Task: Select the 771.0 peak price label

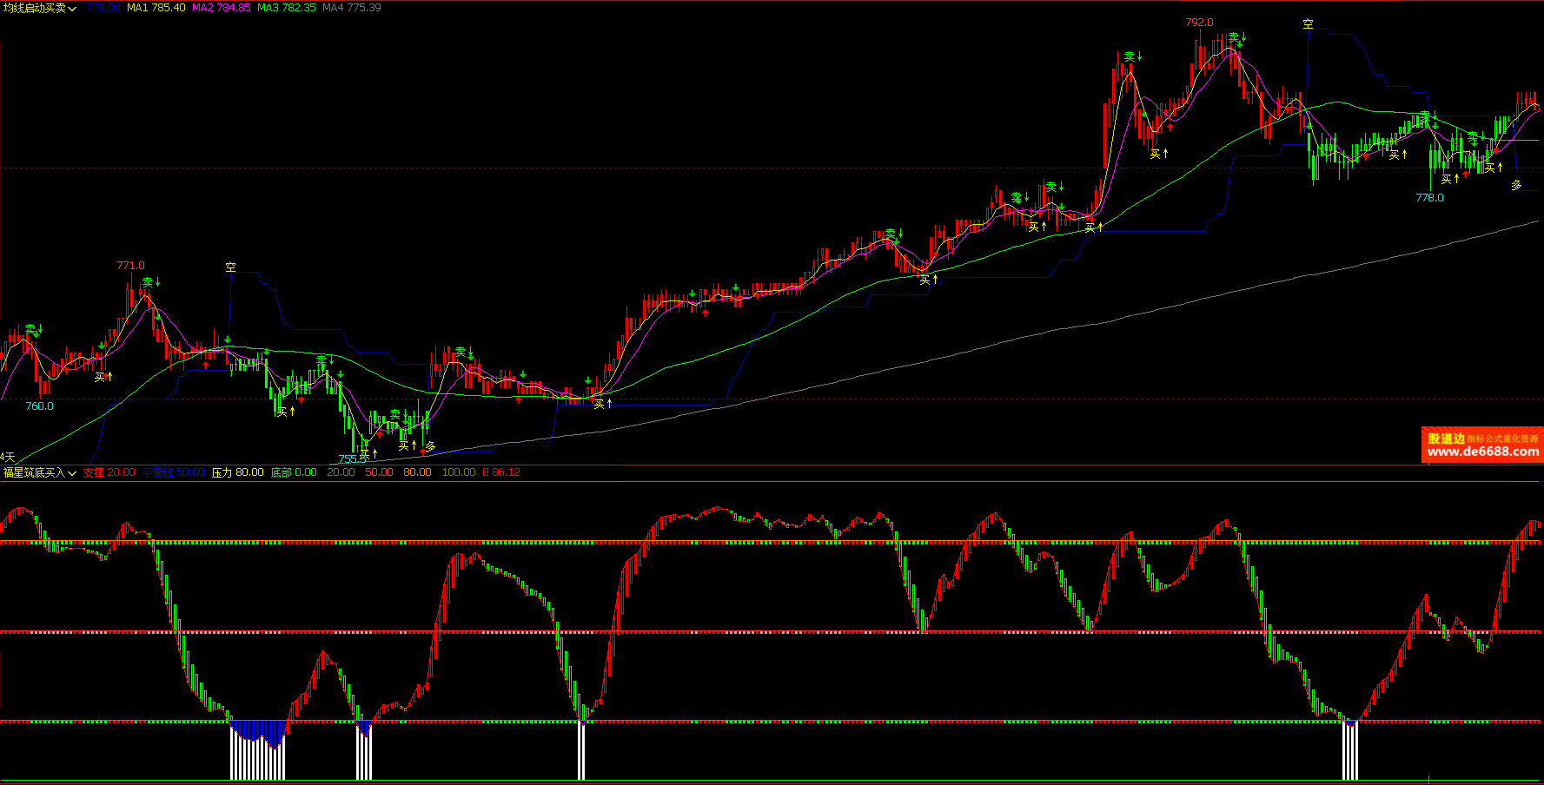Action: click(x=130, y=266)
